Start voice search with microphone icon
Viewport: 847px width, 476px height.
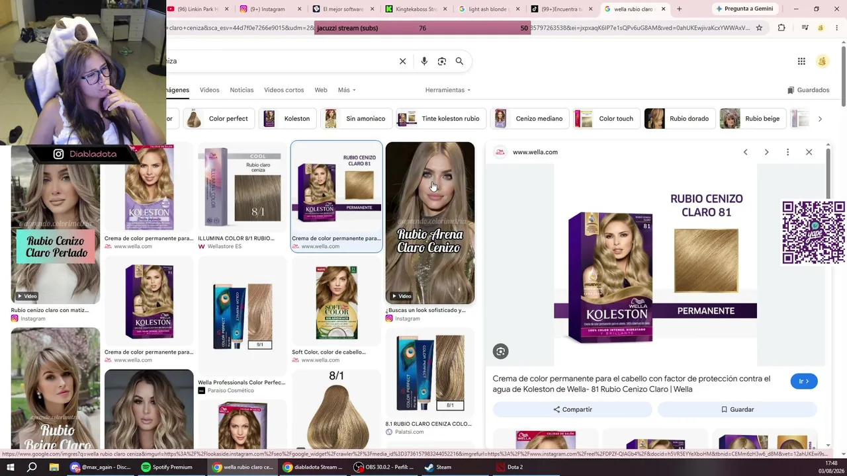[x=424, y=61]
